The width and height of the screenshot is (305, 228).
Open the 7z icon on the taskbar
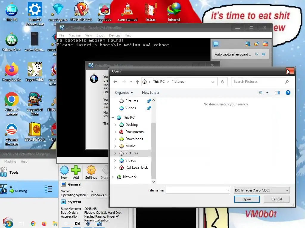tap(77, 224)
